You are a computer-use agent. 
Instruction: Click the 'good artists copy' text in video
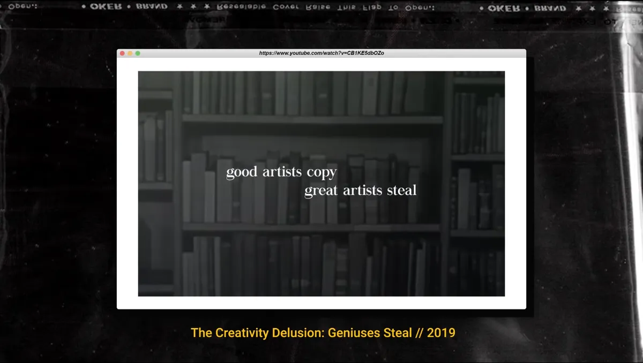(281, 172)
